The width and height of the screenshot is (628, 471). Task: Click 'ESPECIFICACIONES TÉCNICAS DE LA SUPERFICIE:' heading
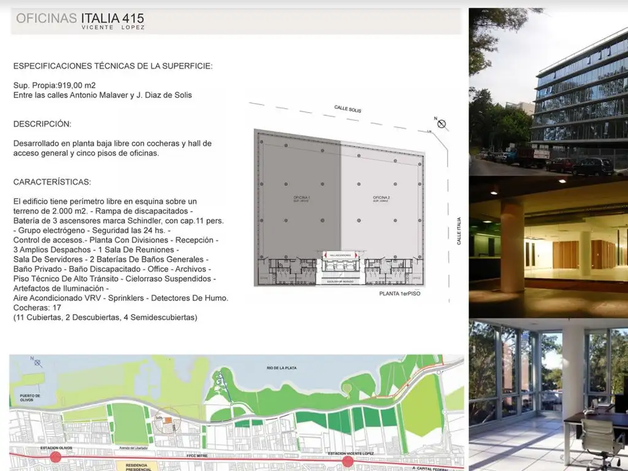[113, 66]
